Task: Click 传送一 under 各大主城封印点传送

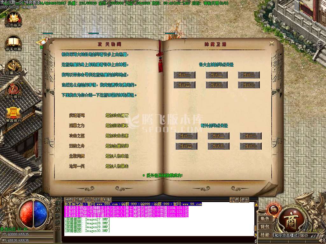Action: [184, 75]
